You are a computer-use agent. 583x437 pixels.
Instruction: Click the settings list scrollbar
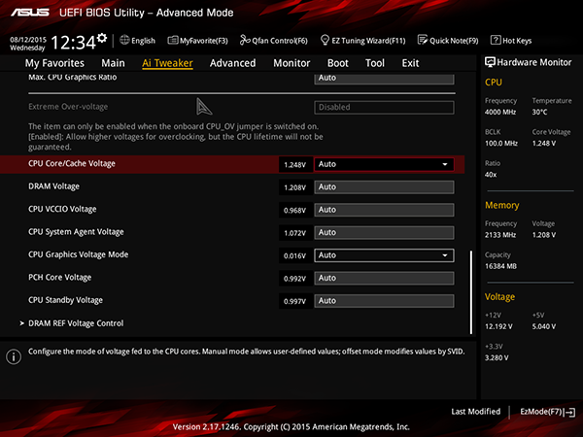471,292
